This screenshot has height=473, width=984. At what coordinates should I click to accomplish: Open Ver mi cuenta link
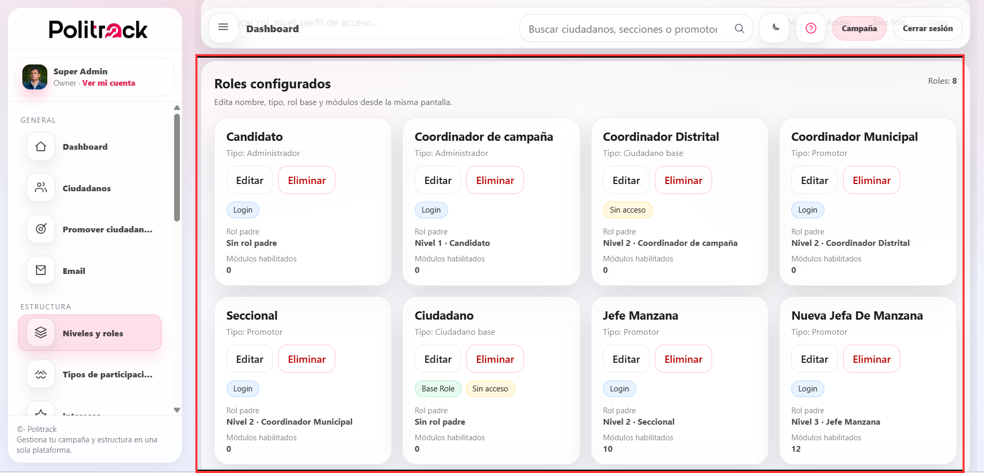point(109,83)
